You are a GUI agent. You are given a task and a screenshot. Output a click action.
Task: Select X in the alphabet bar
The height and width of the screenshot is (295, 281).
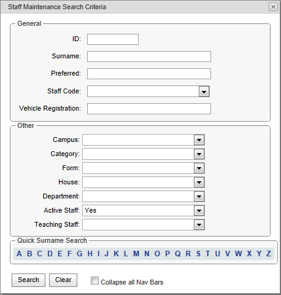249,254
